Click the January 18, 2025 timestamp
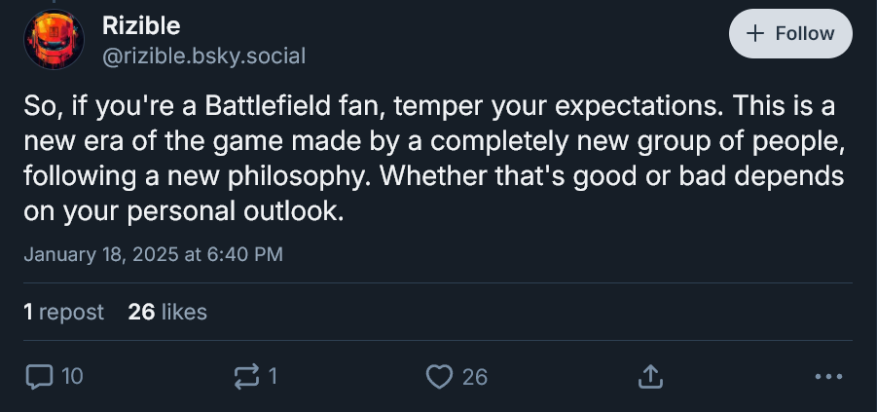This screenshot has height=412, width=877. pos(153,255)
